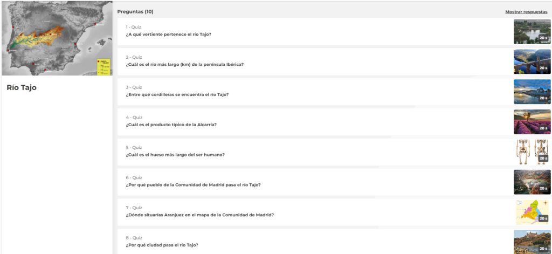
Task: Open the question about Alcarria's typical product
Action: click(x=171, y=125)
